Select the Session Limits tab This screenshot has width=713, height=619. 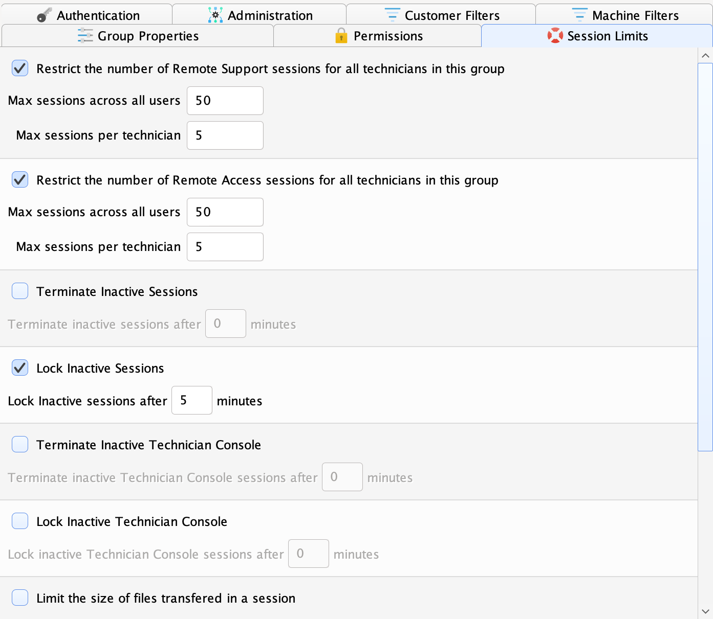point(597,36)
